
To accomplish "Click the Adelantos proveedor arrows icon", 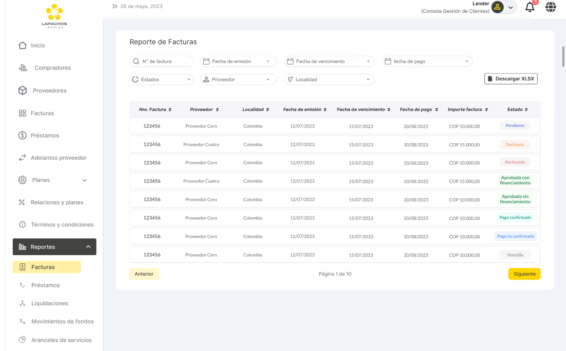I will (x=23, y=158).
